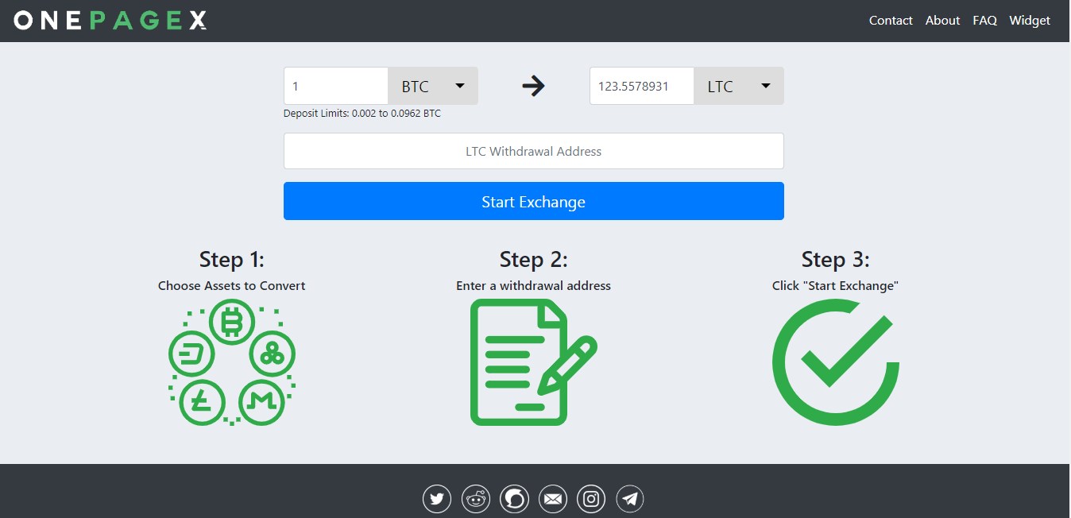Click the document and pencil Step 2 illustration
Viewport: 1071px width, 518px height.
pos(533,362)
